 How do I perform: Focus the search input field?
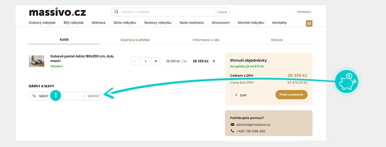[168, 12]
